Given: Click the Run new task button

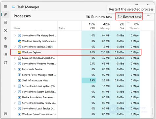Looking at the screenshot, I should tap(99, 17).
